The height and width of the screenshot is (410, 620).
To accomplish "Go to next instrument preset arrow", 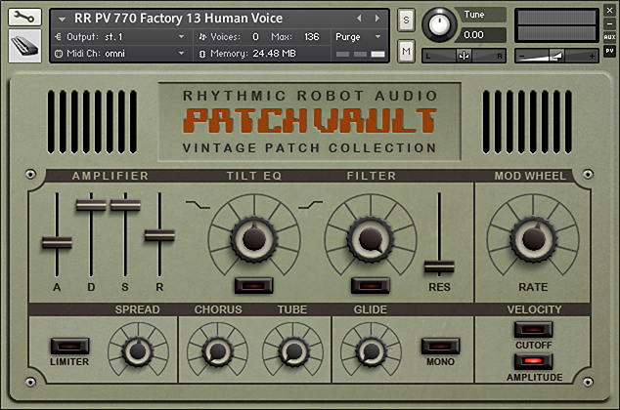I will coord(377,19).
